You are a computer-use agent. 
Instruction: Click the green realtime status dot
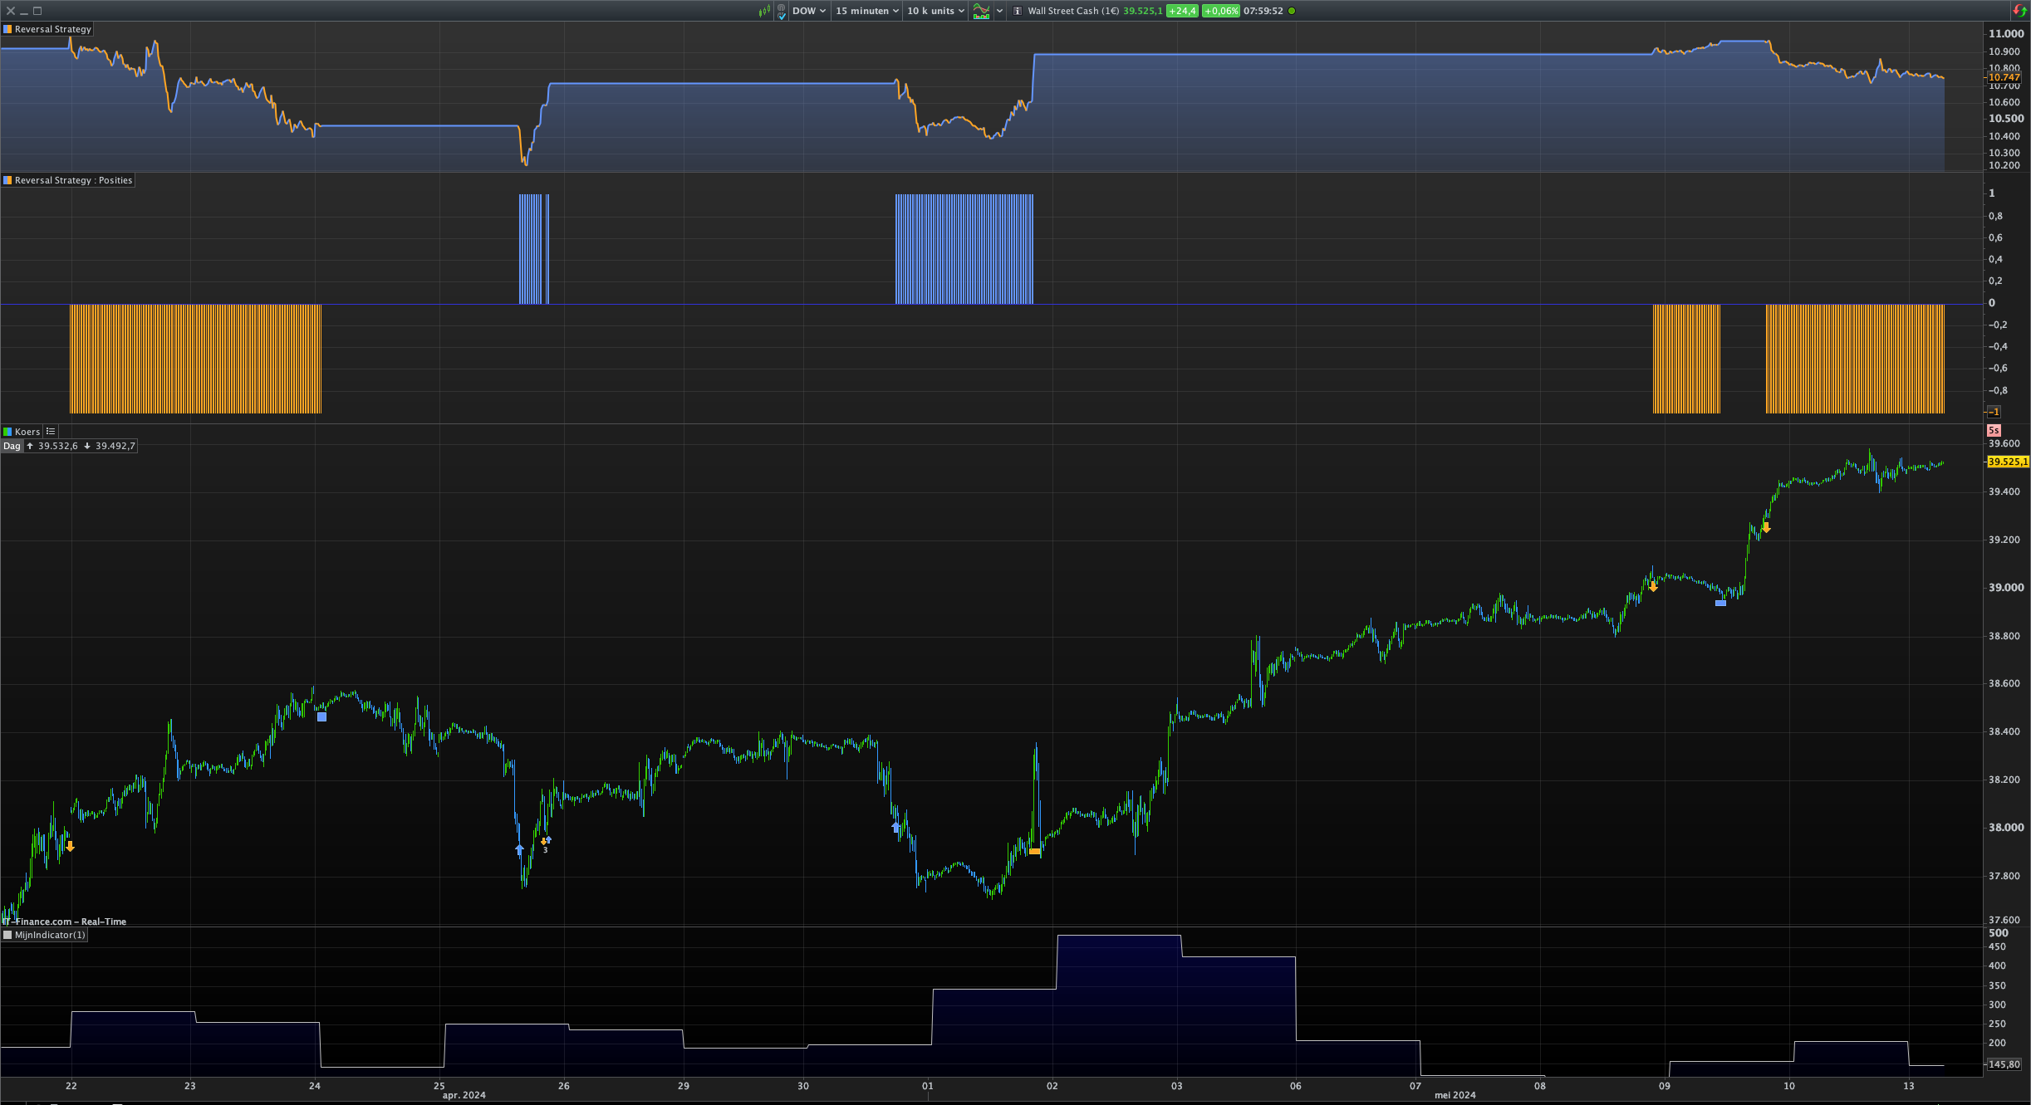pos(1292,11)
